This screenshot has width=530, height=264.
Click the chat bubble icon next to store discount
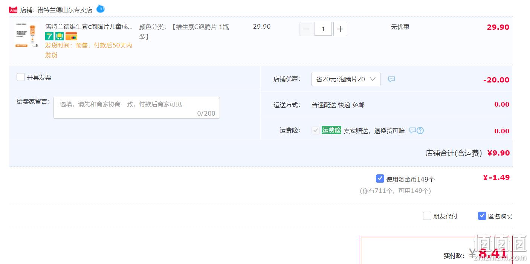(x=392, y=79)
